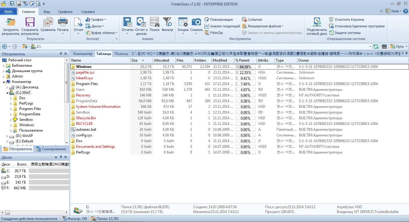The image size is (409, 222).
Task: Switch to the Сканирование bottom tab
Action: pos(51,149)
